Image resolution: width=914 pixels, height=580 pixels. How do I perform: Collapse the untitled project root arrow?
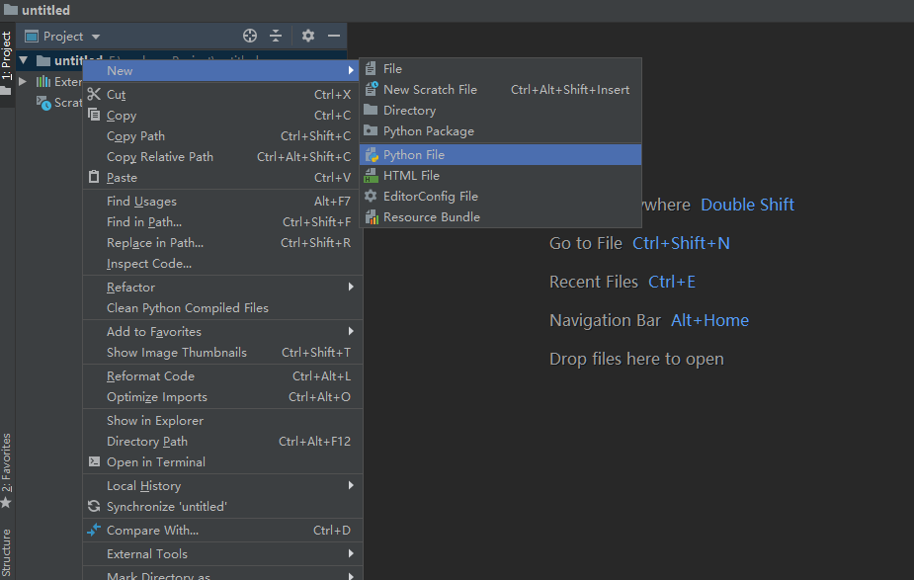(24, 60)
